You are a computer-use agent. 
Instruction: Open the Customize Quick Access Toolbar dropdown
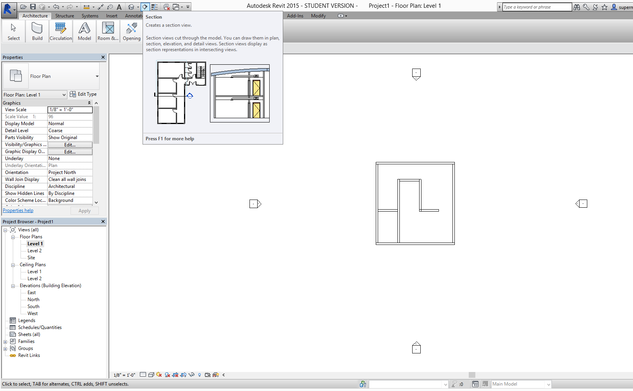188,7
